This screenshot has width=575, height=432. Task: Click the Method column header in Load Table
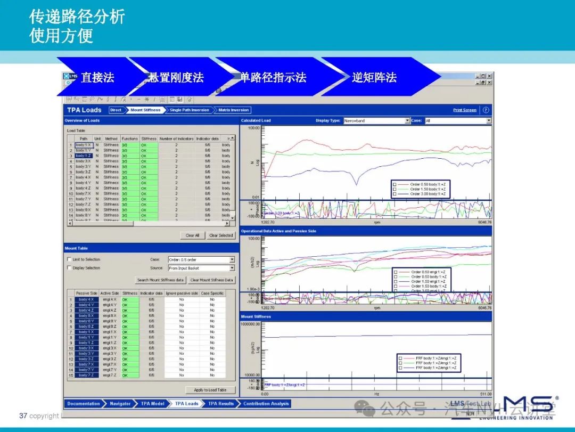(x=111, y=138)
